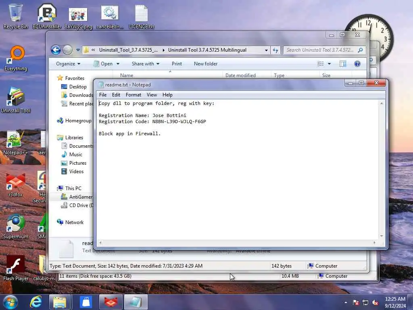Open the Everything search desktop shortcut
413x310 pixels.
click(16, 59)
